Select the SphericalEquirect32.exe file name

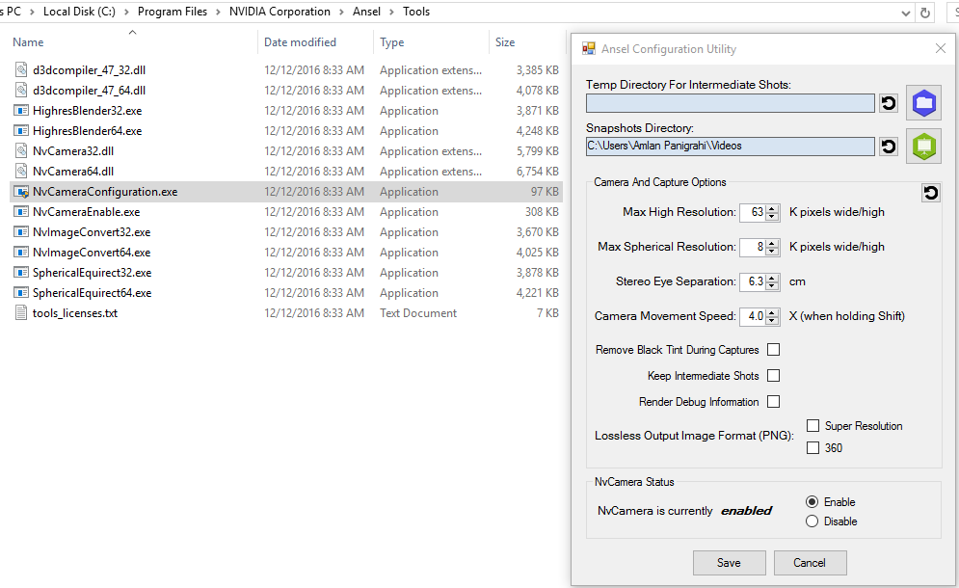(93, 272)
